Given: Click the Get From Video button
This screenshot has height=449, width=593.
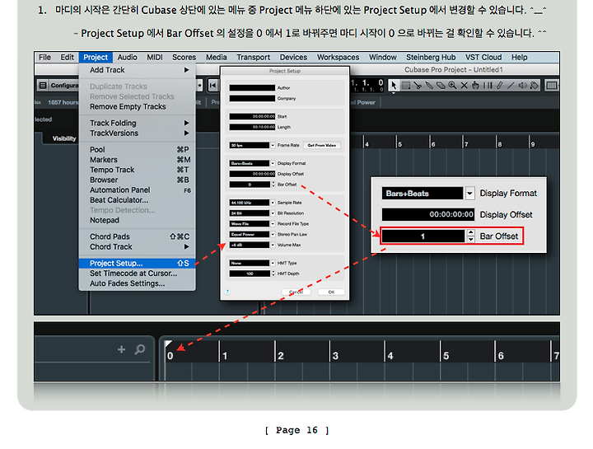Looking at the screenshot, I should click(322, 145).
